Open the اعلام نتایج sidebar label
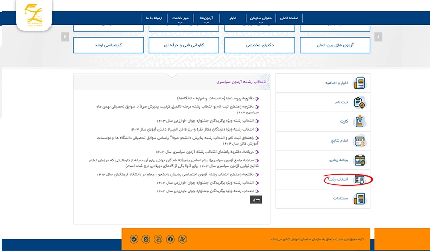 point(340,141)
